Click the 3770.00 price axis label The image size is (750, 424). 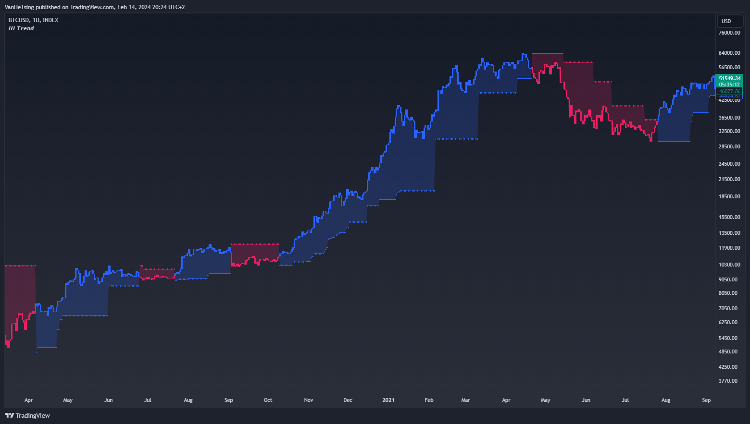[728, 381]
